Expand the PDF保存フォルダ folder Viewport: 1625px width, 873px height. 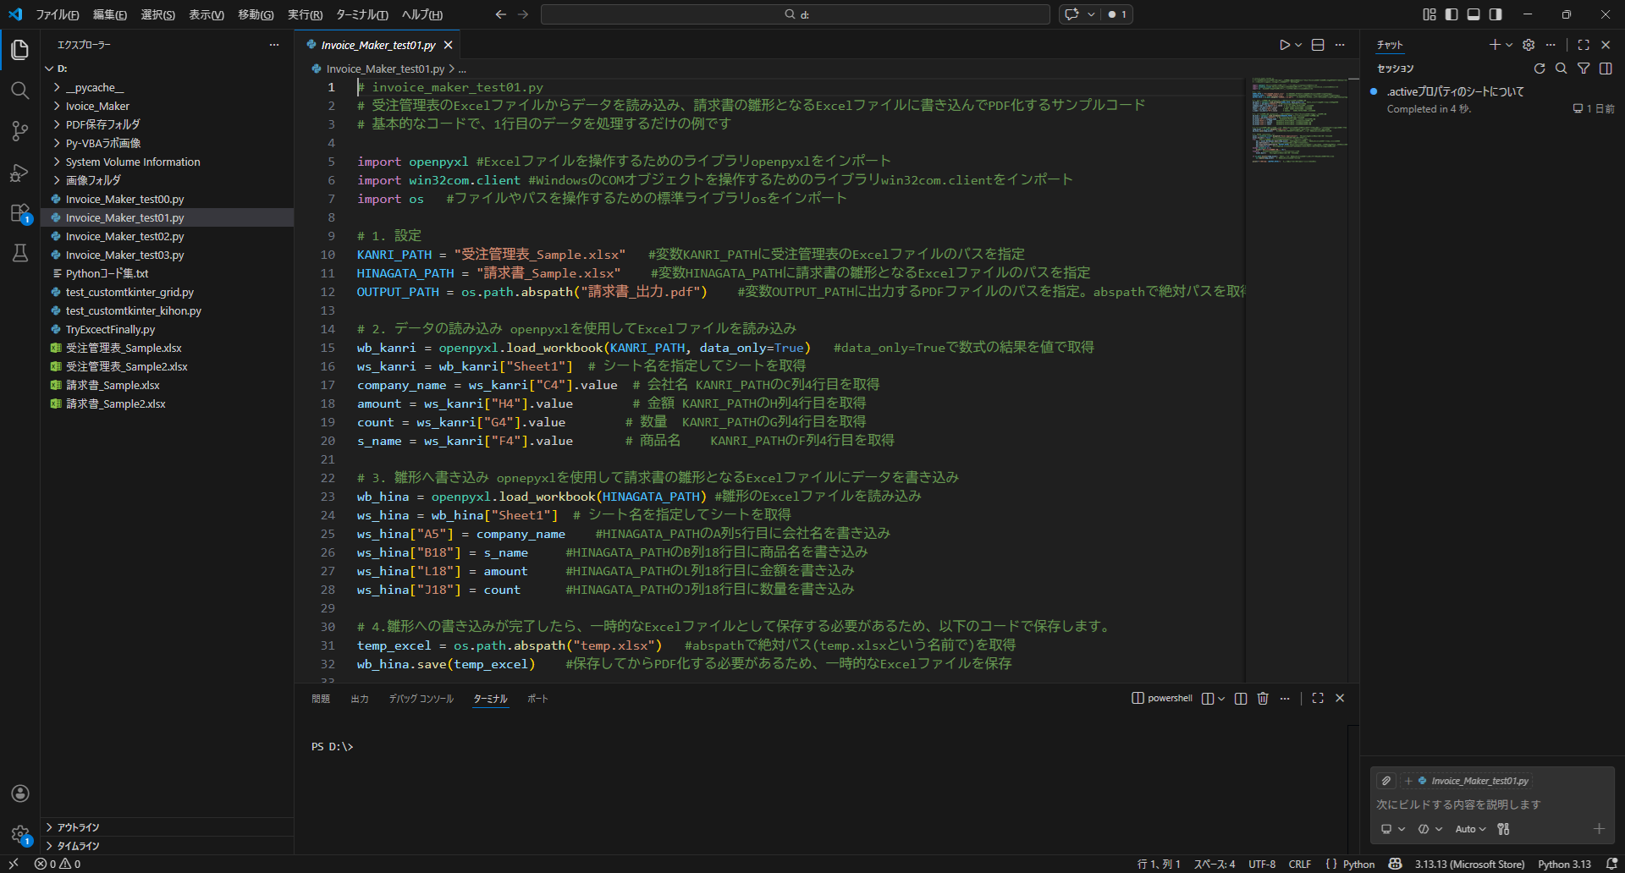(102, 124)
